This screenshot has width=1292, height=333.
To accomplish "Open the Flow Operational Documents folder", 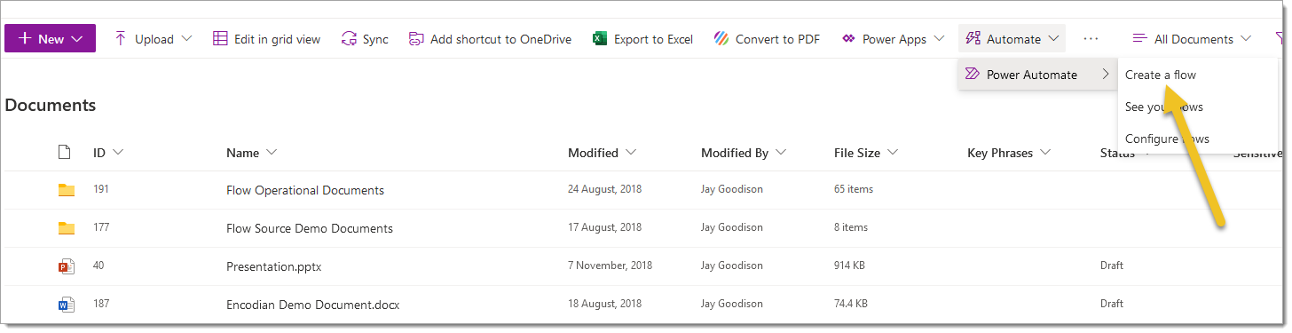I will [x=305, y=190].
